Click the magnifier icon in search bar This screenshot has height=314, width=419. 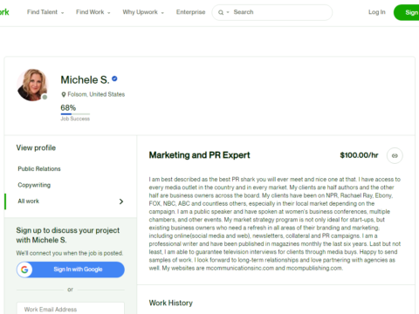(221, 12)
